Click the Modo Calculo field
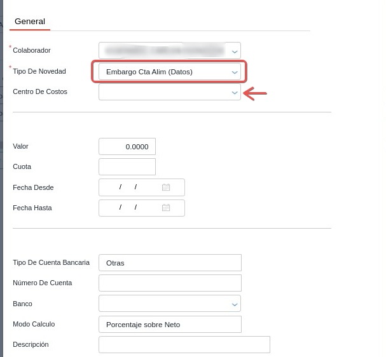The height and width of the screenshot is (357, 386). (170, 324)
